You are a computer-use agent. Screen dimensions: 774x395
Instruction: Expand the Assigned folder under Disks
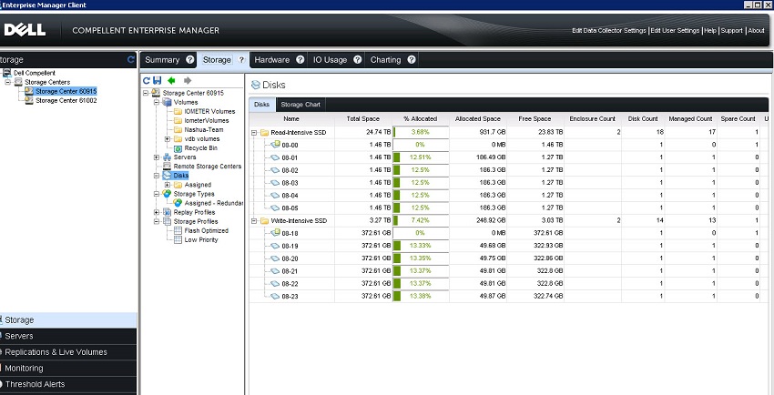pos(168,185)
